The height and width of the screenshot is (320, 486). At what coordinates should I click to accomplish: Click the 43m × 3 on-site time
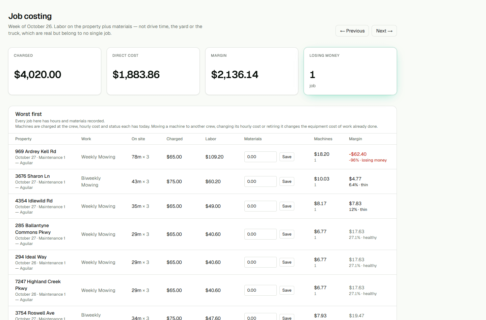coord(140,181)
